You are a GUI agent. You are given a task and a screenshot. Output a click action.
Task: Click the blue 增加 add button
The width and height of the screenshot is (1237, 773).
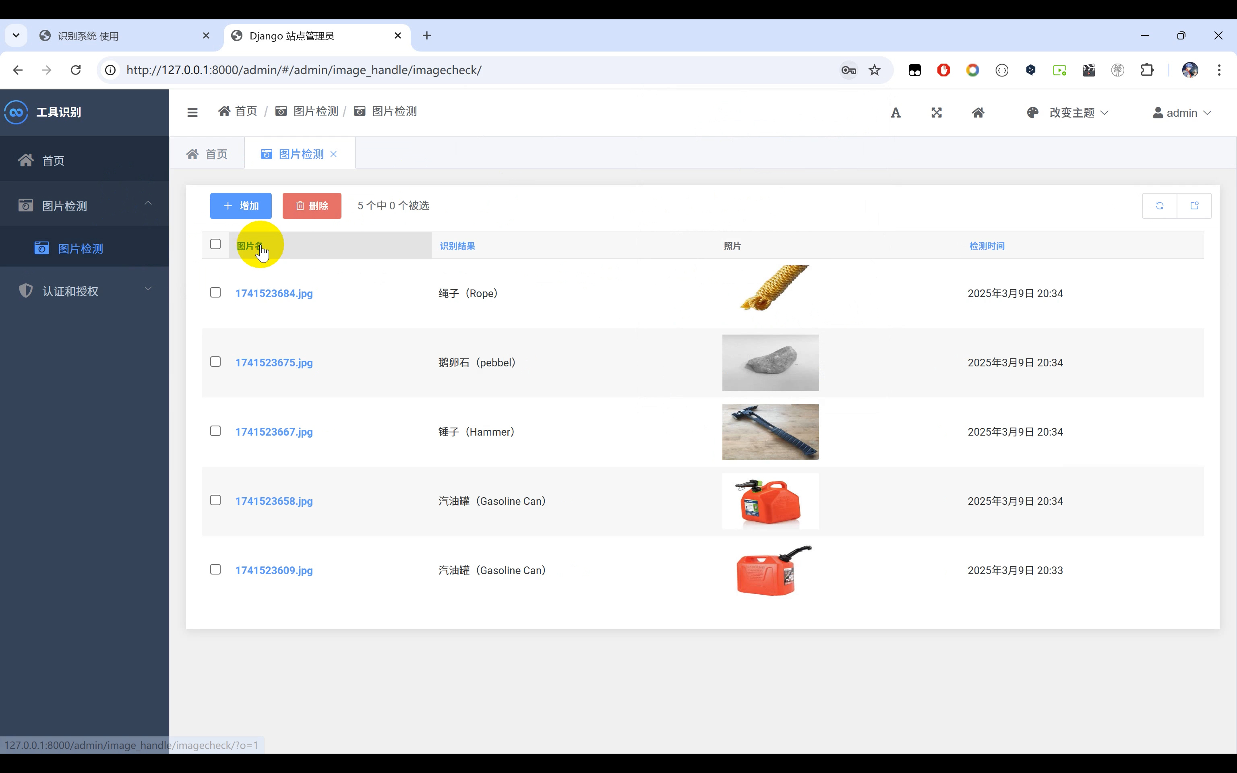[x=241, y=206]
